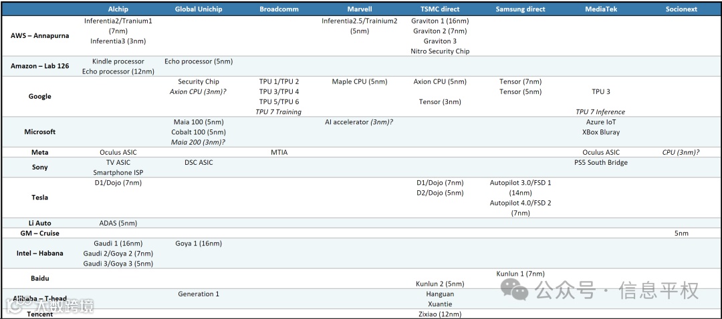Select the Goya 1 (16nm) cell
Screen dimensions: 722x319
pyautogui.click(x=199, y=243)
